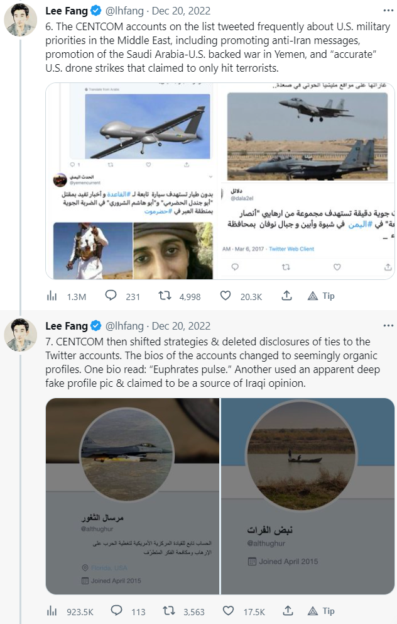View analytics for tweet with 1.3M views
The width and height of the screenshot is (397, 624).
pos(52,296)
